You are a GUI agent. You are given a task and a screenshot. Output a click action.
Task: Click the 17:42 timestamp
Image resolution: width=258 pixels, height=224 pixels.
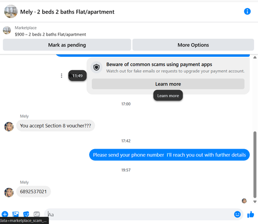126,141
